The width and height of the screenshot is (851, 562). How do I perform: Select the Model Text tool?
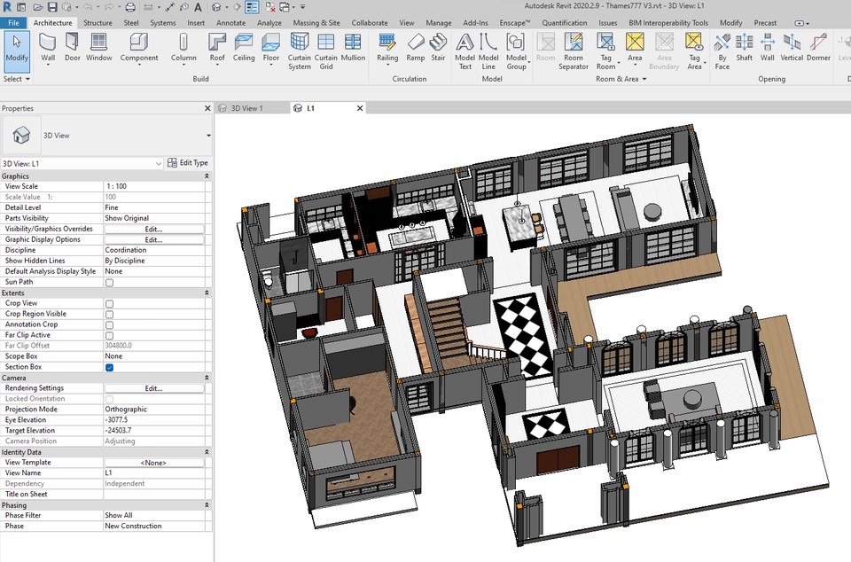click(465, 51)
